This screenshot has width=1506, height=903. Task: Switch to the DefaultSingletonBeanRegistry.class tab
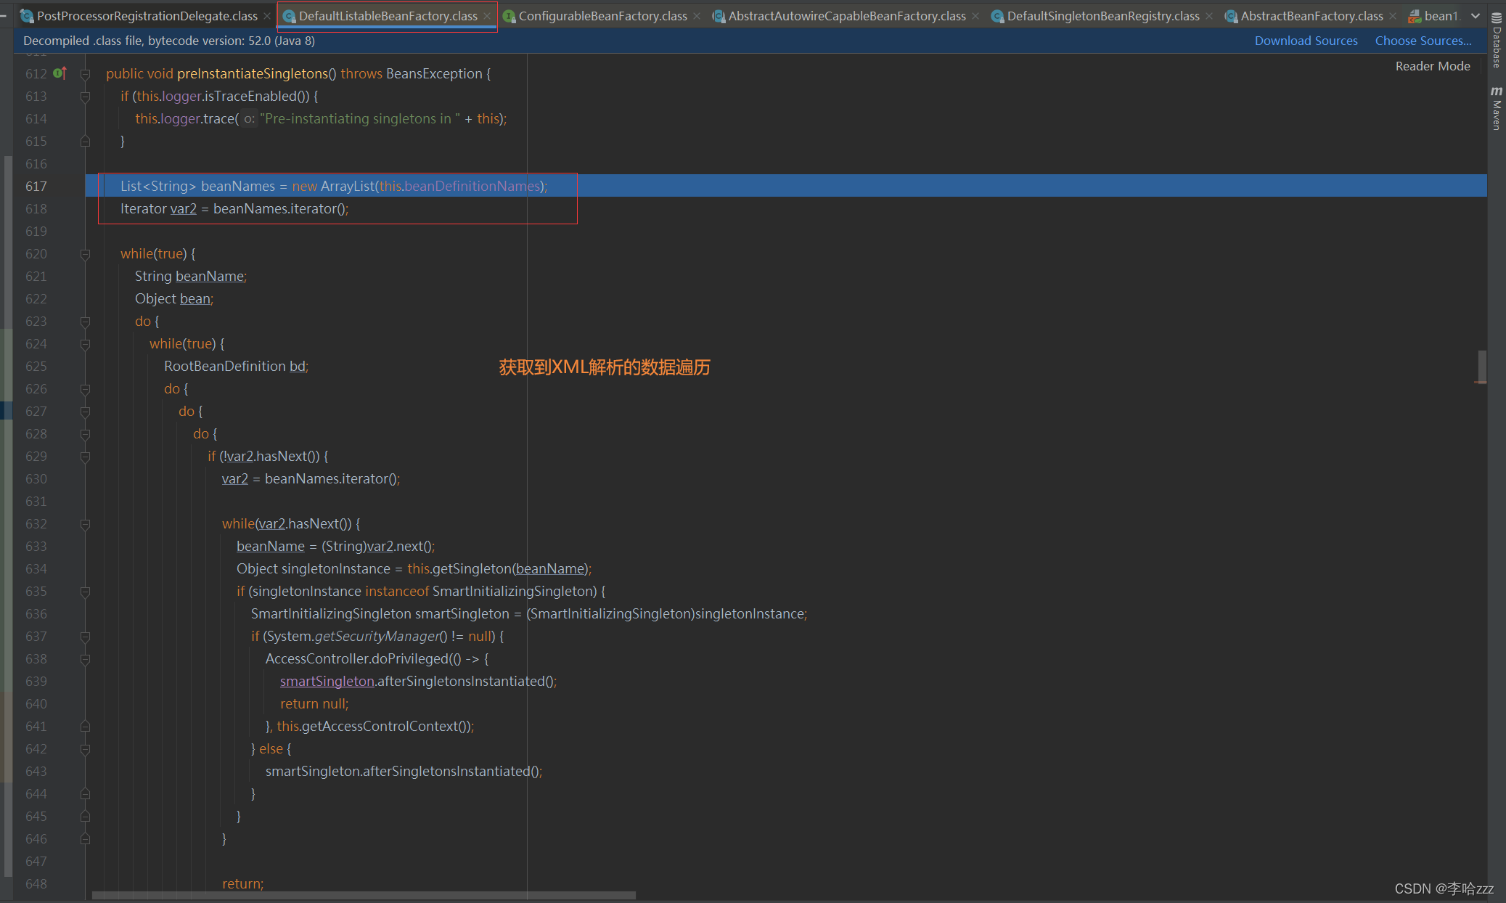[x=1102, y=16]
